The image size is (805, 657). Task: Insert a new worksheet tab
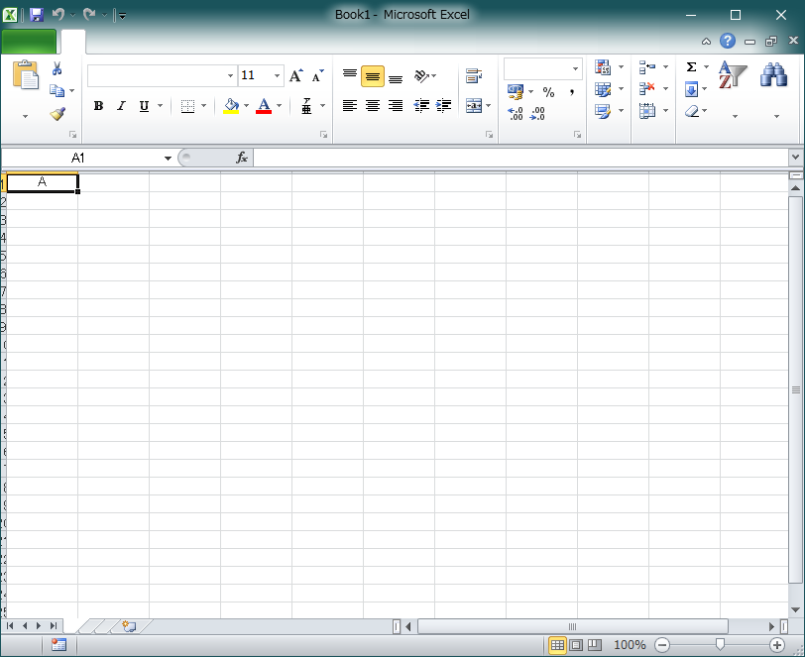point(129,626)
